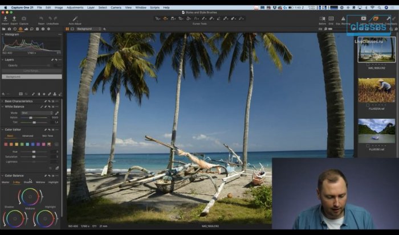Screen dimensions: 399x235
Task: Collapse the Histogram panel
Action: [x=2, y=34]
